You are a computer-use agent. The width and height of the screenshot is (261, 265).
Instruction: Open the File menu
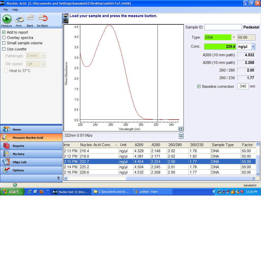click(6, 10)
